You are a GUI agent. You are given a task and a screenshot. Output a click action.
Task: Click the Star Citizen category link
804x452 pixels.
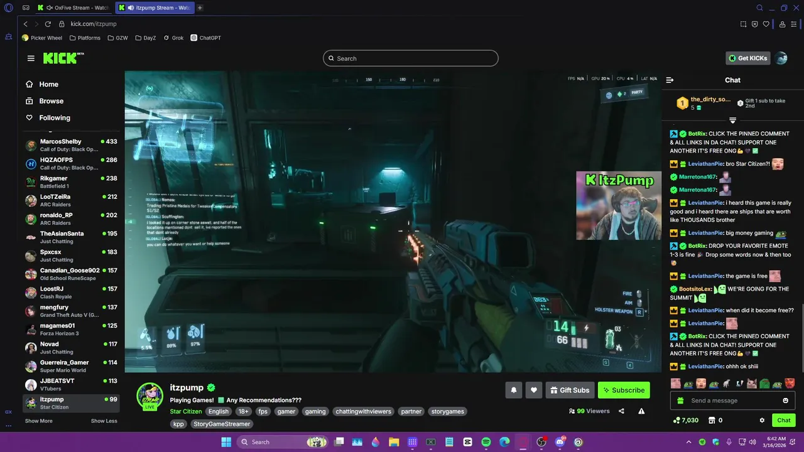point(186,412)
